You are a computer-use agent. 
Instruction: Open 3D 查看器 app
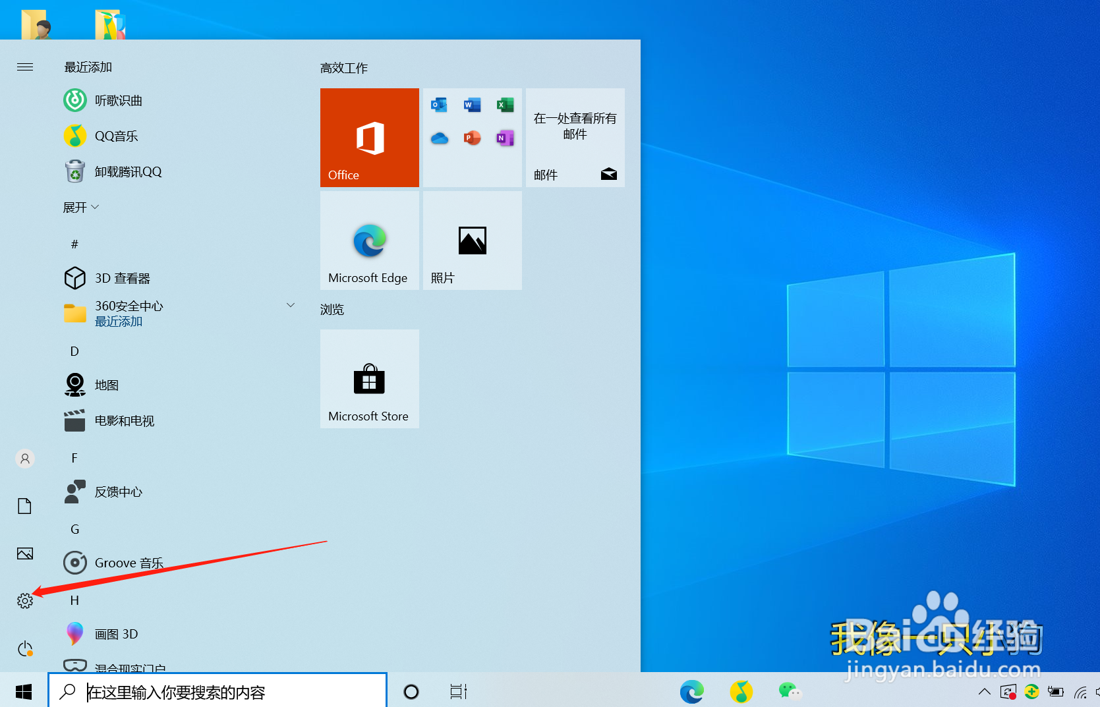click(x=178, y=278)
